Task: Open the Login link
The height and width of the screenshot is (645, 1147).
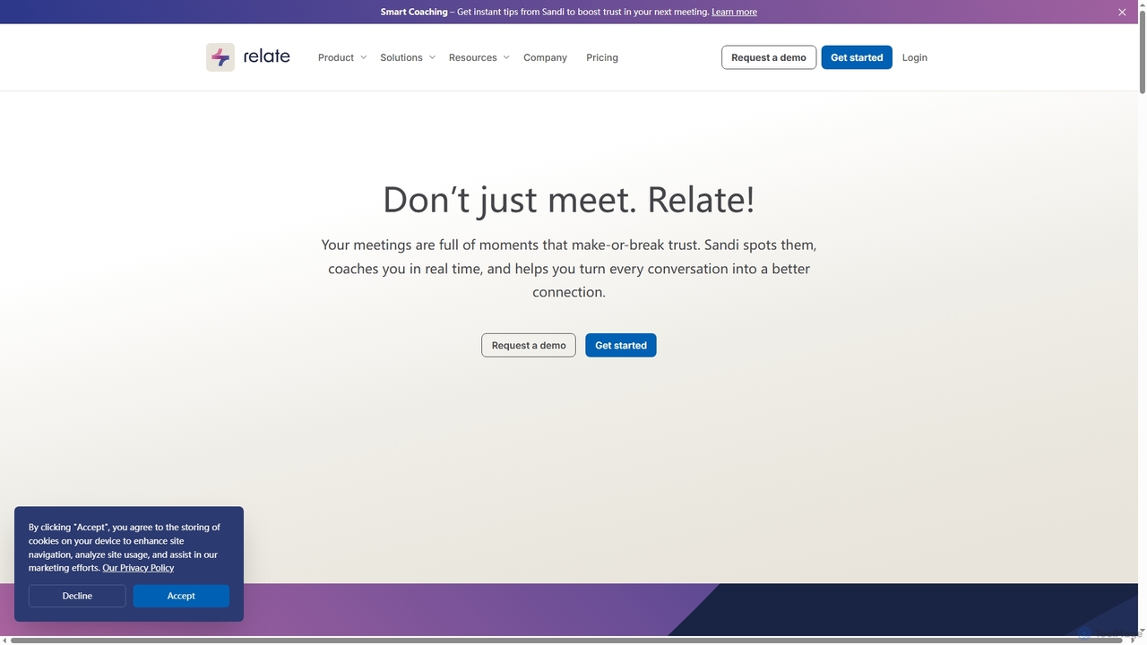Action: 915,57
